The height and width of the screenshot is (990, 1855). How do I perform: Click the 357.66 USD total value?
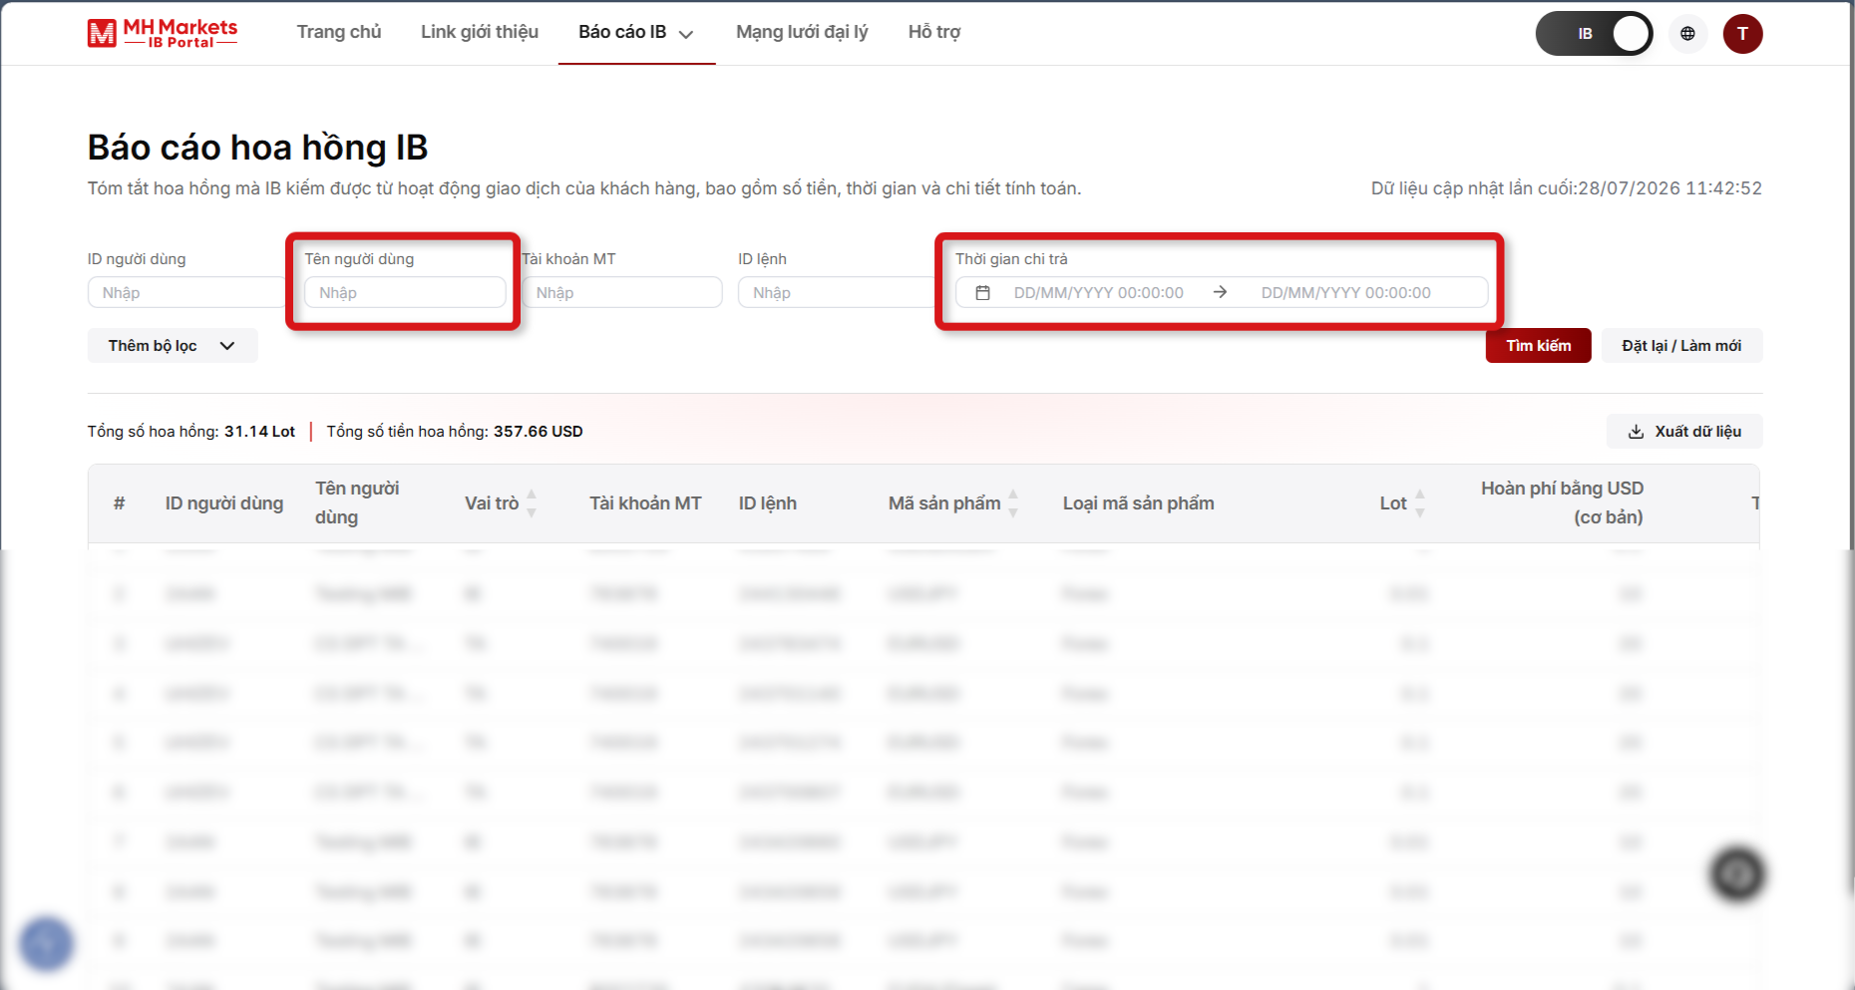(539, 432)
